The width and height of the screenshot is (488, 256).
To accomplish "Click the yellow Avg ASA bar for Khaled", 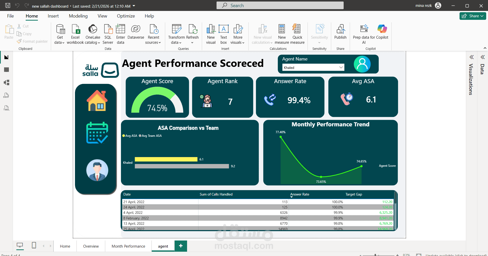I will click(x=166, y=159).
